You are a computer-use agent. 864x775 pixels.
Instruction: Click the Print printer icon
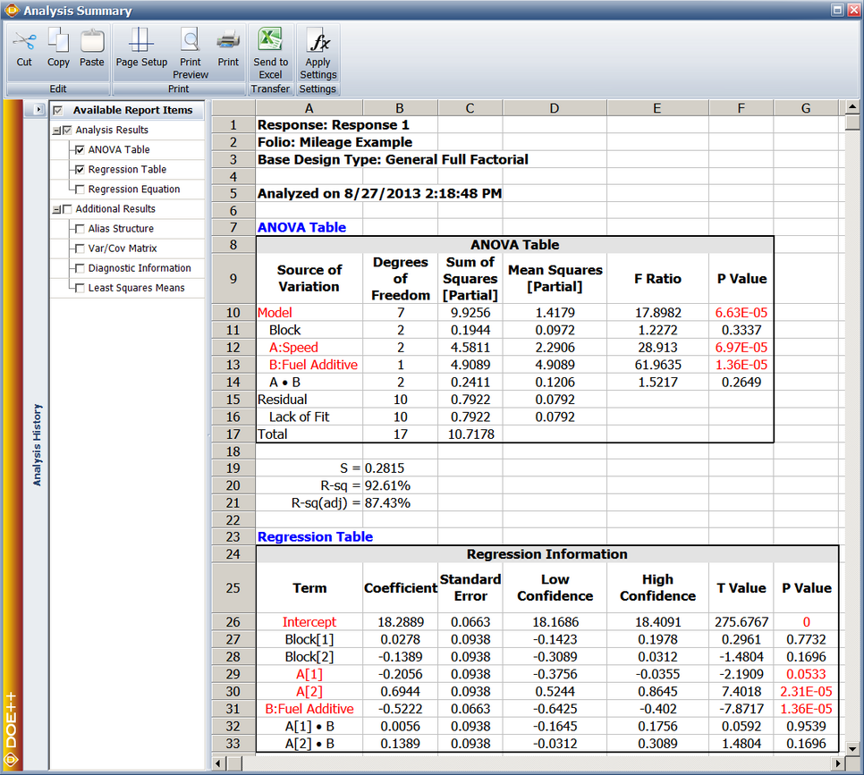coord(228,41)
